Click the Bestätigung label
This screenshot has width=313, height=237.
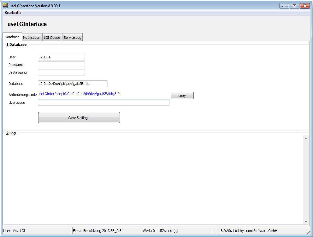(18, 72)
